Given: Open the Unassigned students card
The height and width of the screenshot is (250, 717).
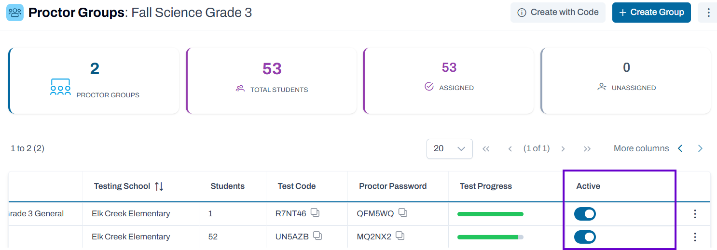Looking at the screenshot, I should [x=626, y=80].
